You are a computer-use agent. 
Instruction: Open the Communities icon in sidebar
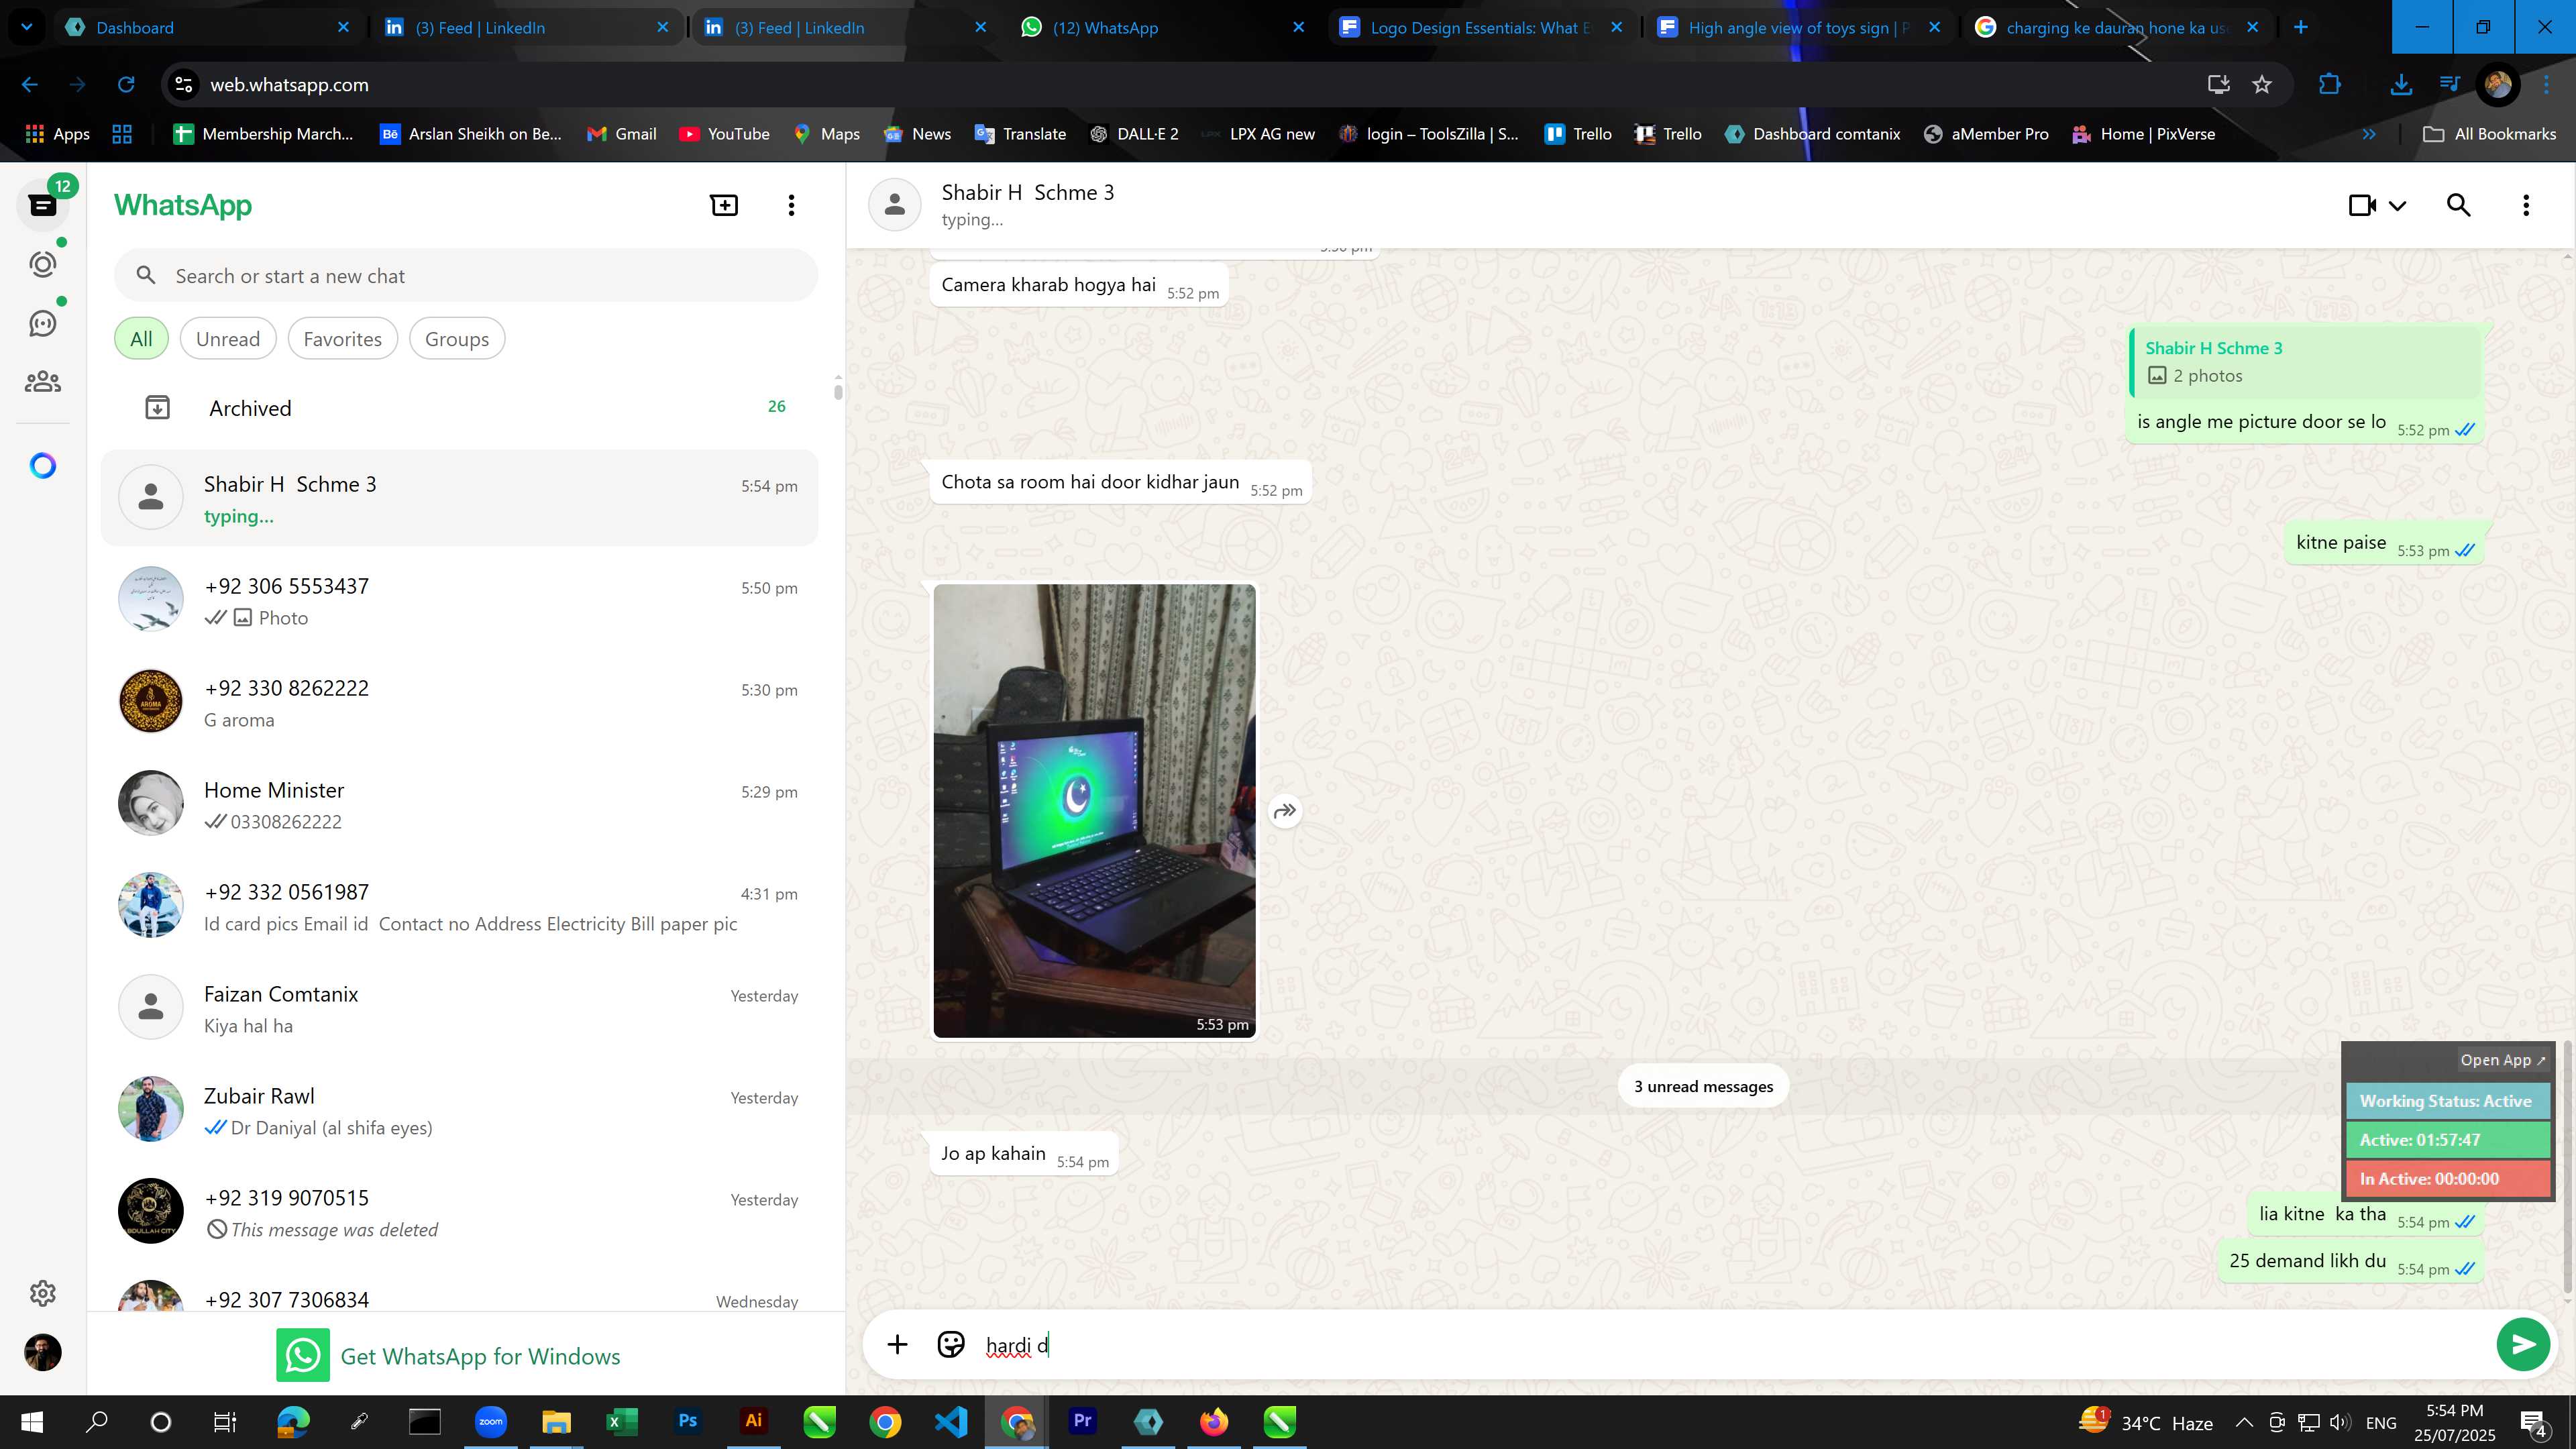click(42, 381)
